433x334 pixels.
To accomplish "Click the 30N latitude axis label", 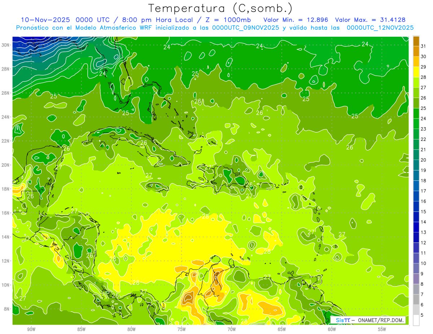I will 6,45.
